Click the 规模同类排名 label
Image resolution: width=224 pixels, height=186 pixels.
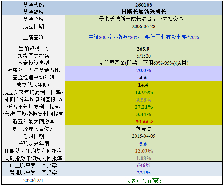tap(33, 56)
